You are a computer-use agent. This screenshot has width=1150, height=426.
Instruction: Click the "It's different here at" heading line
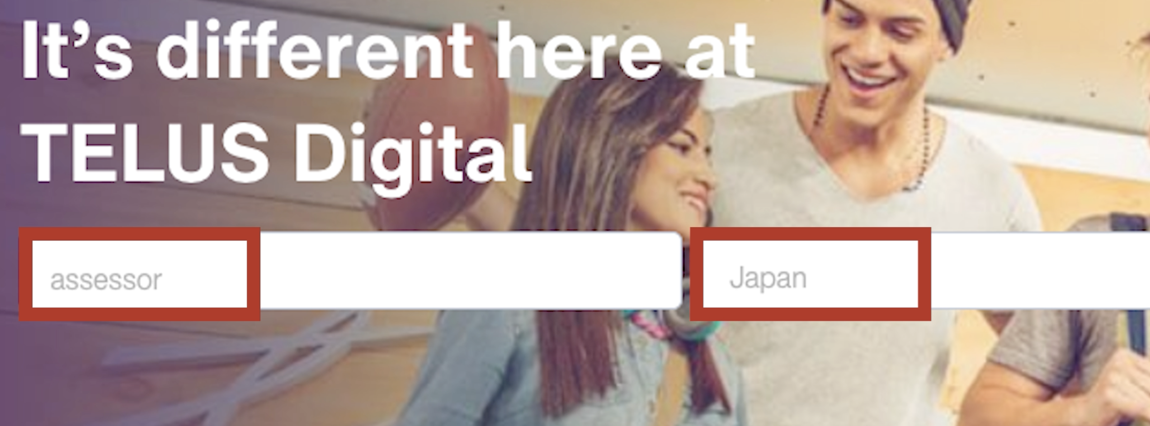coord(388,51)
